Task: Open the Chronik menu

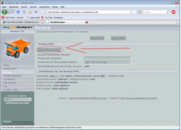Action: point(33,7)
